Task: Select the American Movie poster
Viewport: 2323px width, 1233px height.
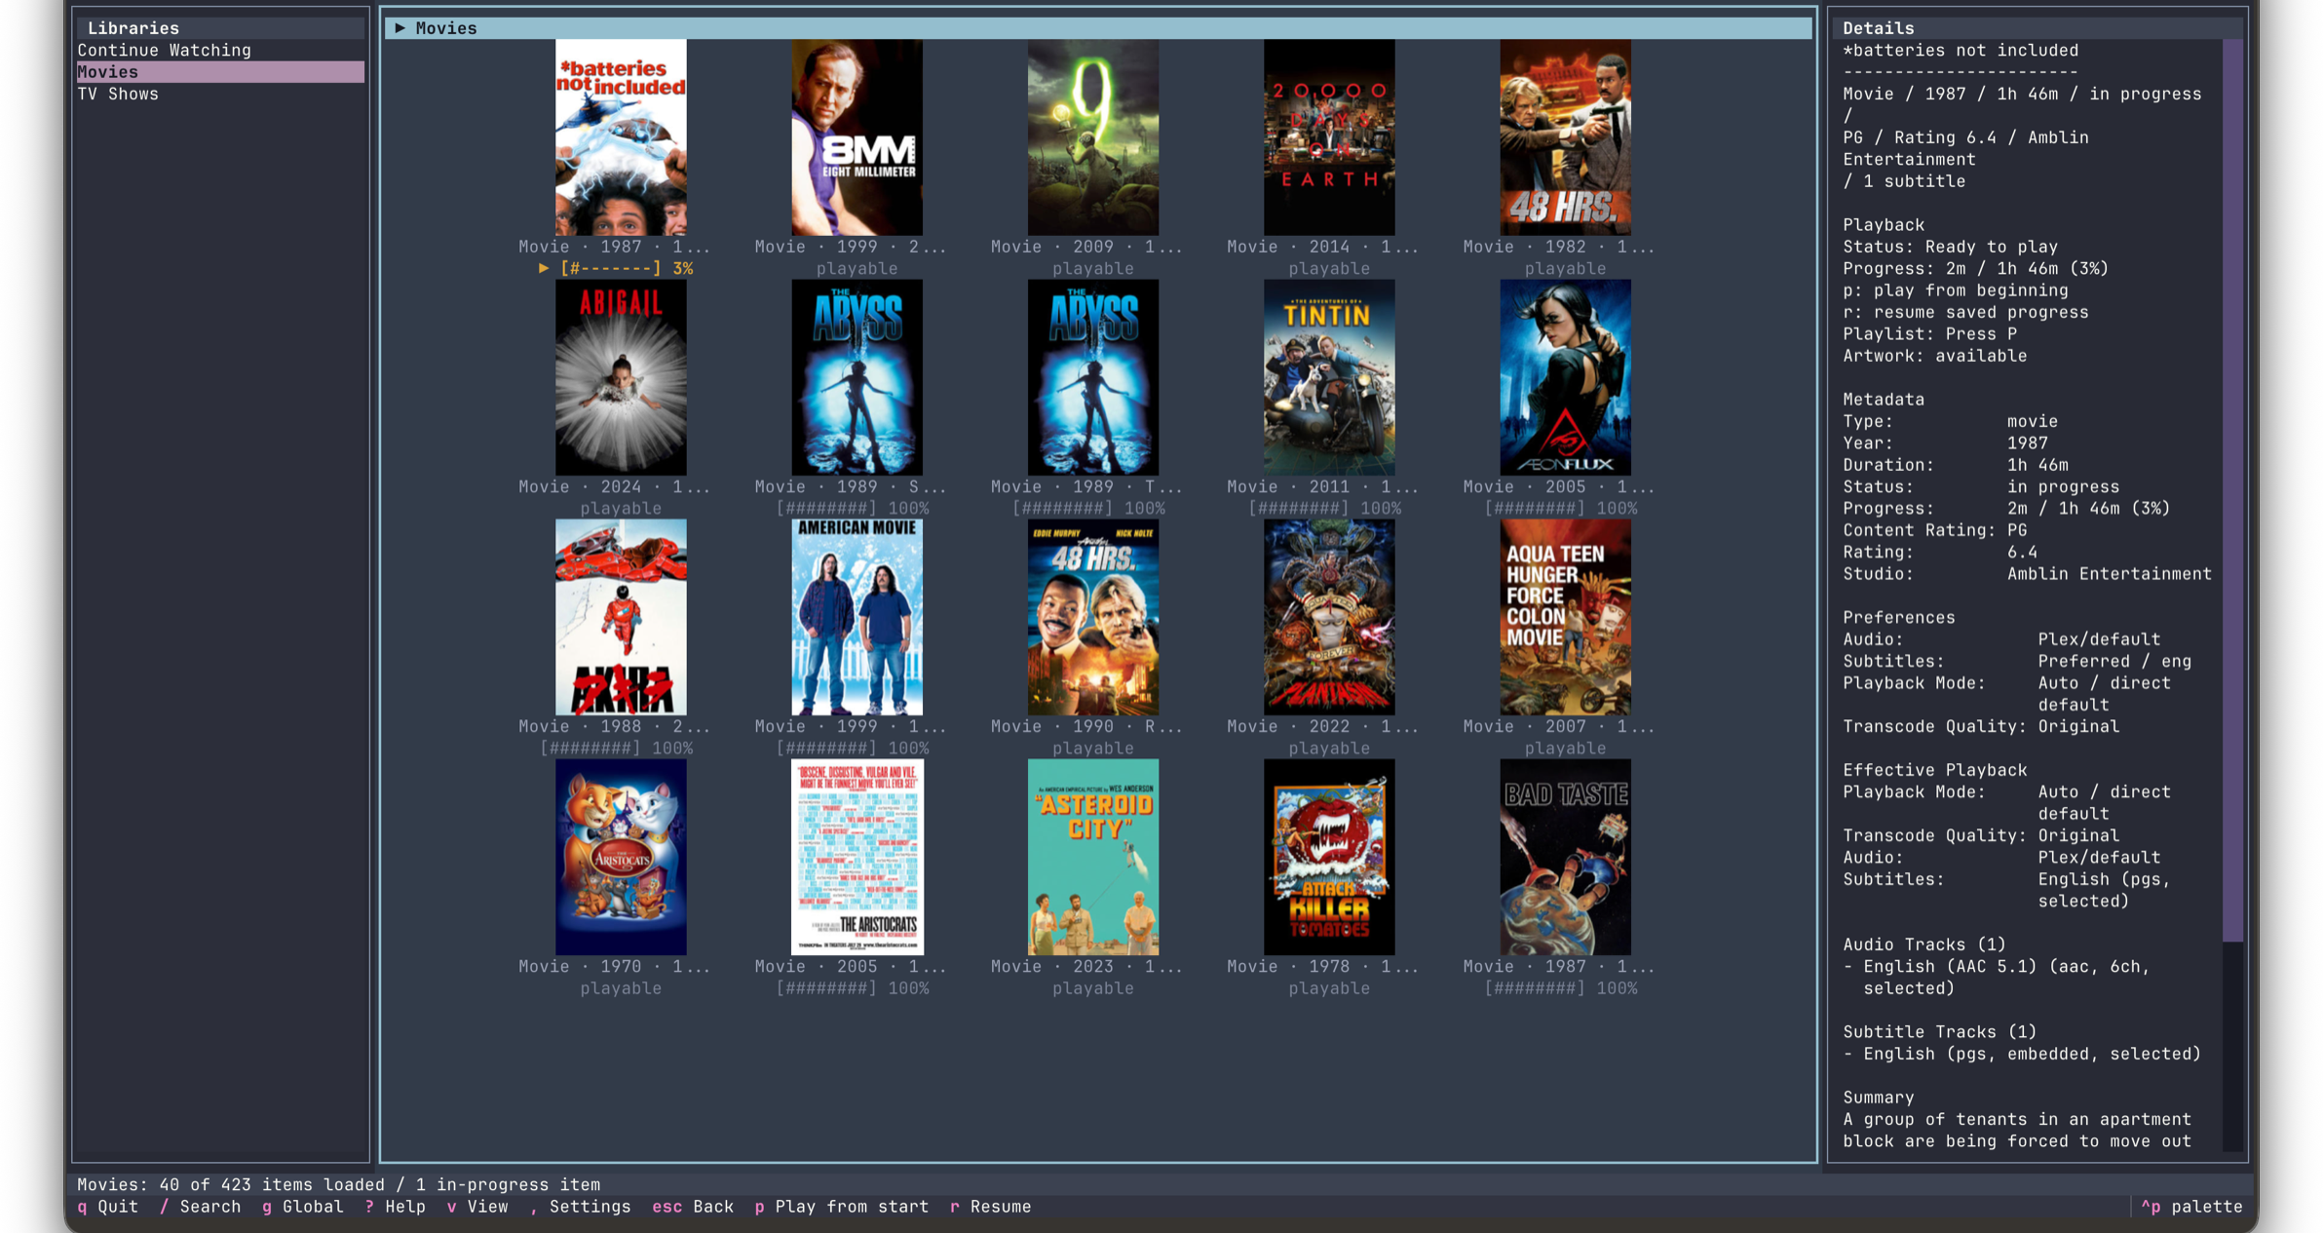Action: [857, 617]
